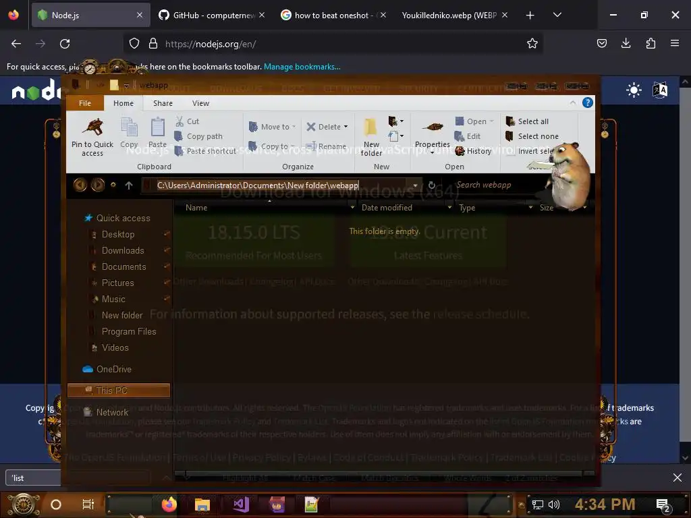Select Downloads in navigation pane

pyautogui.click(x=123, y=250)
